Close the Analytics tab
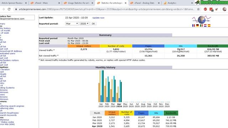The height and width of the screenshot is (128, 228). pos(192,3)
